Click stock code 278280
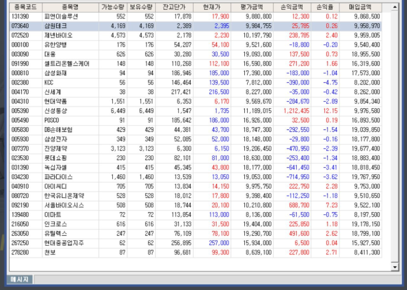 point(20,252)
